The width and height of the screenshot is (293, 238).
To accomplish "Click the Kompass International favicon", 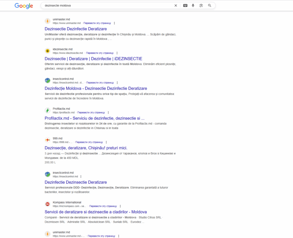I will (47, 204).
